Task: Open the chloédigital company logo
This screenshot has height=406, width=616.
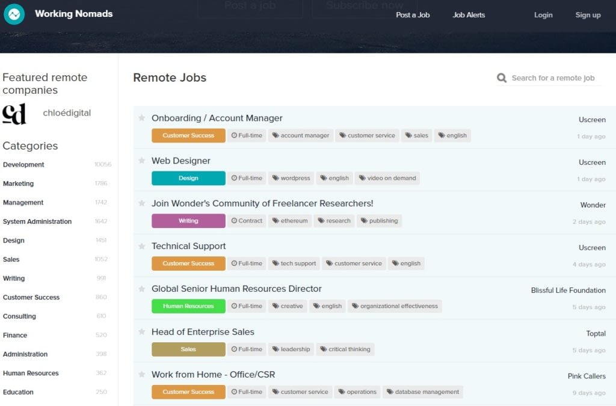Action: click(14, 114)
